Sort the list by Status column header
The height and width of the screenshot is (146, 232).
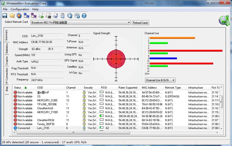(x=18, y=87)
